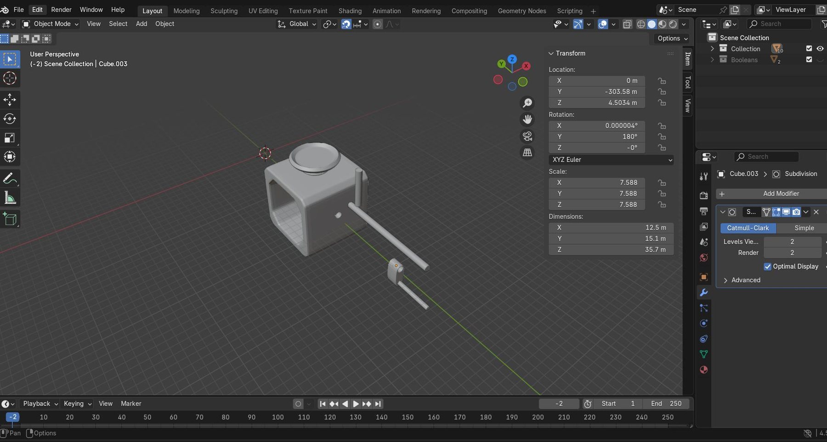Image resolution: width=827 pixels, height=442 pixels.
Task: Expand Booleans collection in outliner
Action: tap(712, 60)
